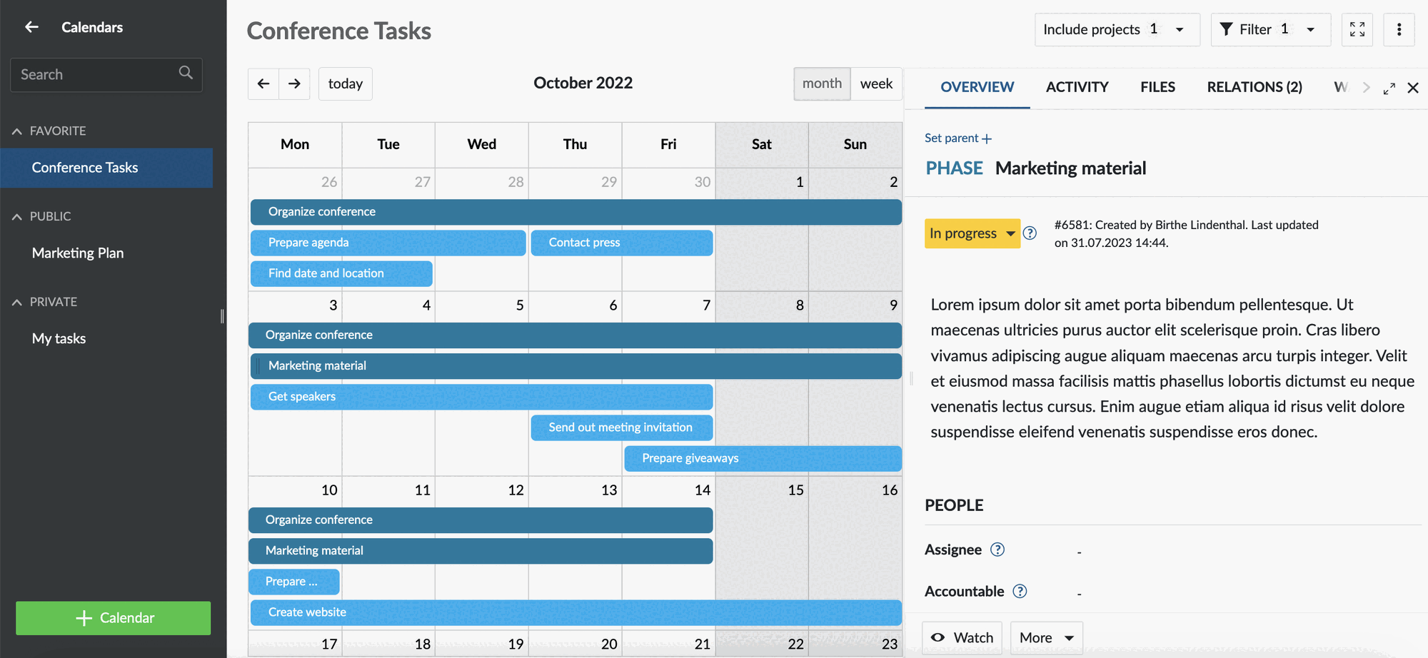Click the Lorem ipsum description text
This screenshot has height=658, width=1428.
tap(1172, 368)
